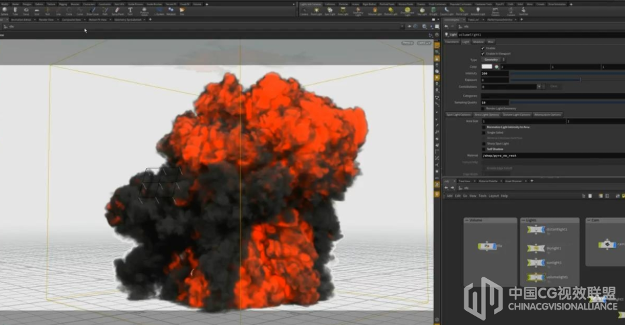This screenshot has height=325, width=625.
Task: Open Area Light Options tab
Action: click(487, 115)
